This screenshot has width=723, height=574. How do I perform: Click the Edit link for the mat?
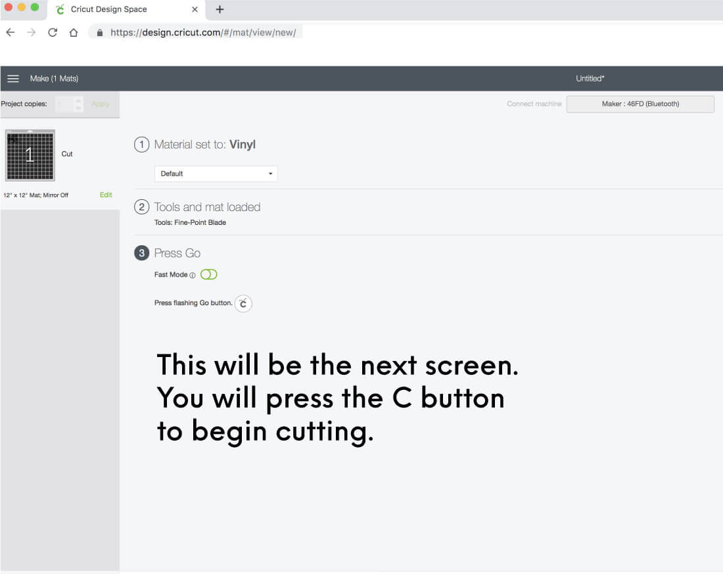coord(106,195)
